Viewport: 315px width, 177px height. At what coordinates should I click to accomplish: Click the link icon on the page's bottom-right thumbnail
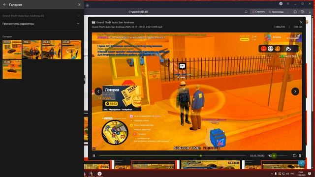(301, 163)
